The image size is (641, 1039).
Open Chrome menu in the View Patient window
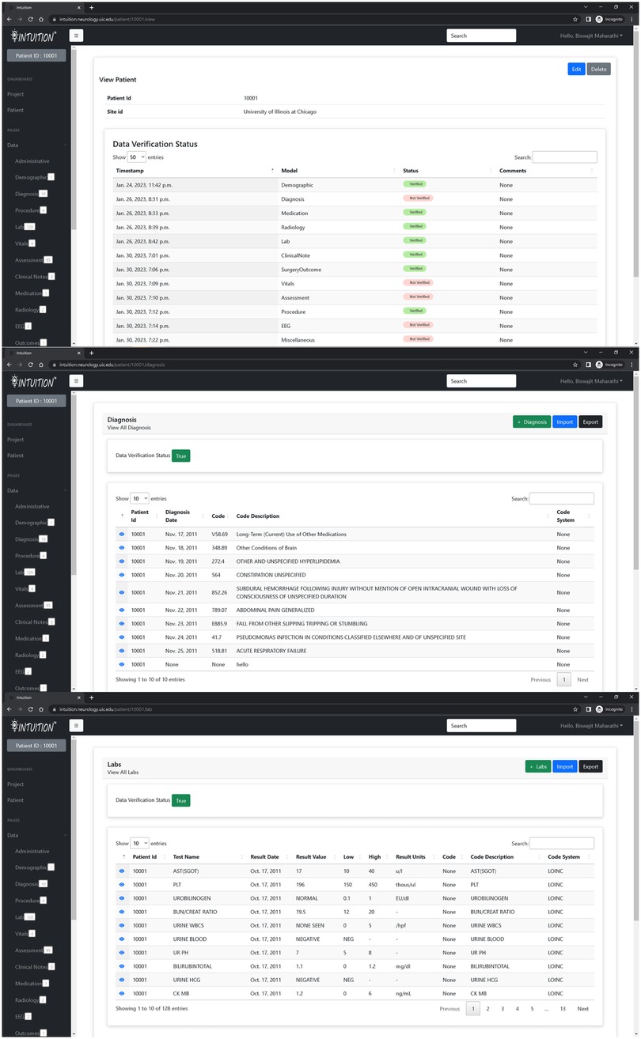(x=632, y=18)
